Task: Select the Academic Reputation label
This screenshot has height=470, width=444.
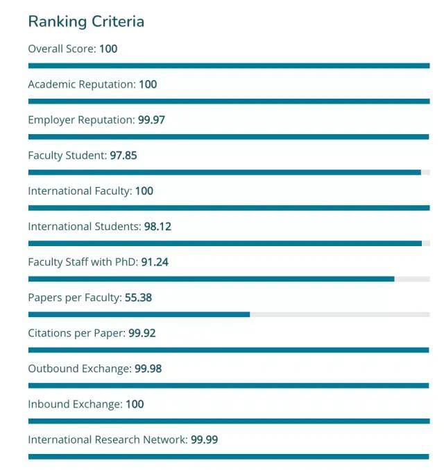Action: [92, 84]
